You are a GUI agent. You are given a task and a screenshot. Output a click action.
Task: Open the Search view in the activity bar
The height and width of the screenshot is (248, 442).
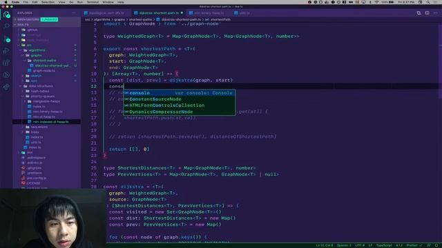tap(6, 26)
